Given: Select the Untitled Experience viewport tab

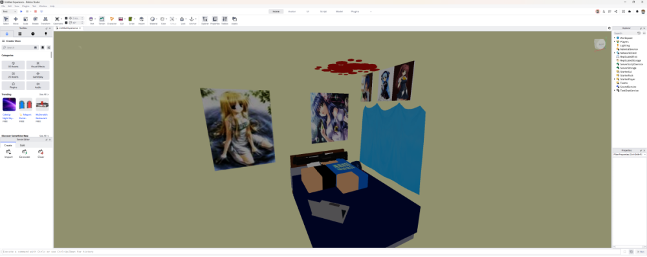Looking at the screenshot, I should (69, 28).
